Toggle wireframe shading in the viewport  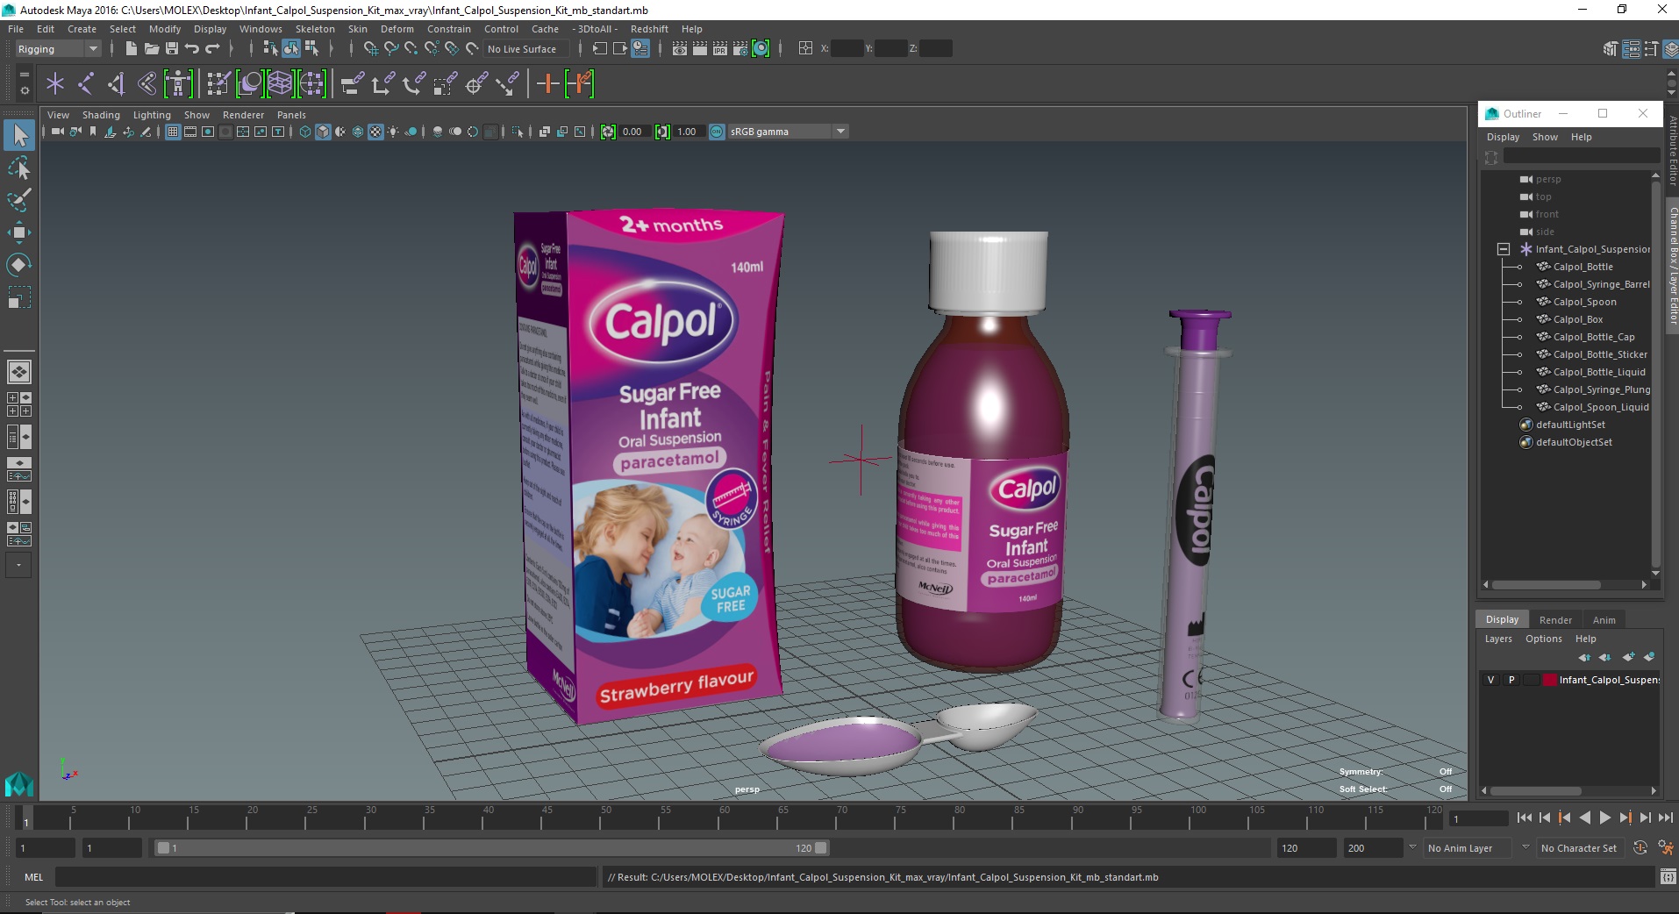coord(305,132)
